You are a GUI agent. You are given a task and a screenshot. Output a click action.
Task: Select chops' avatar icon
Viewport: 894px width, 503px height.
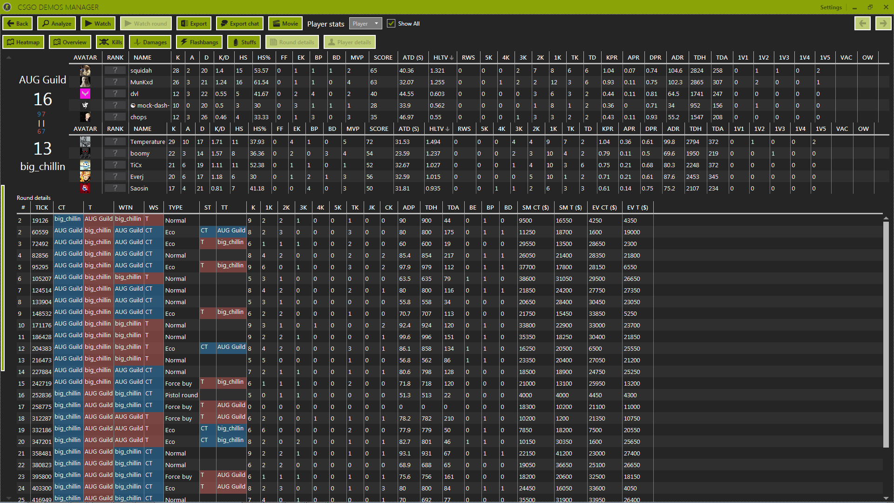[x=85, y=117]
